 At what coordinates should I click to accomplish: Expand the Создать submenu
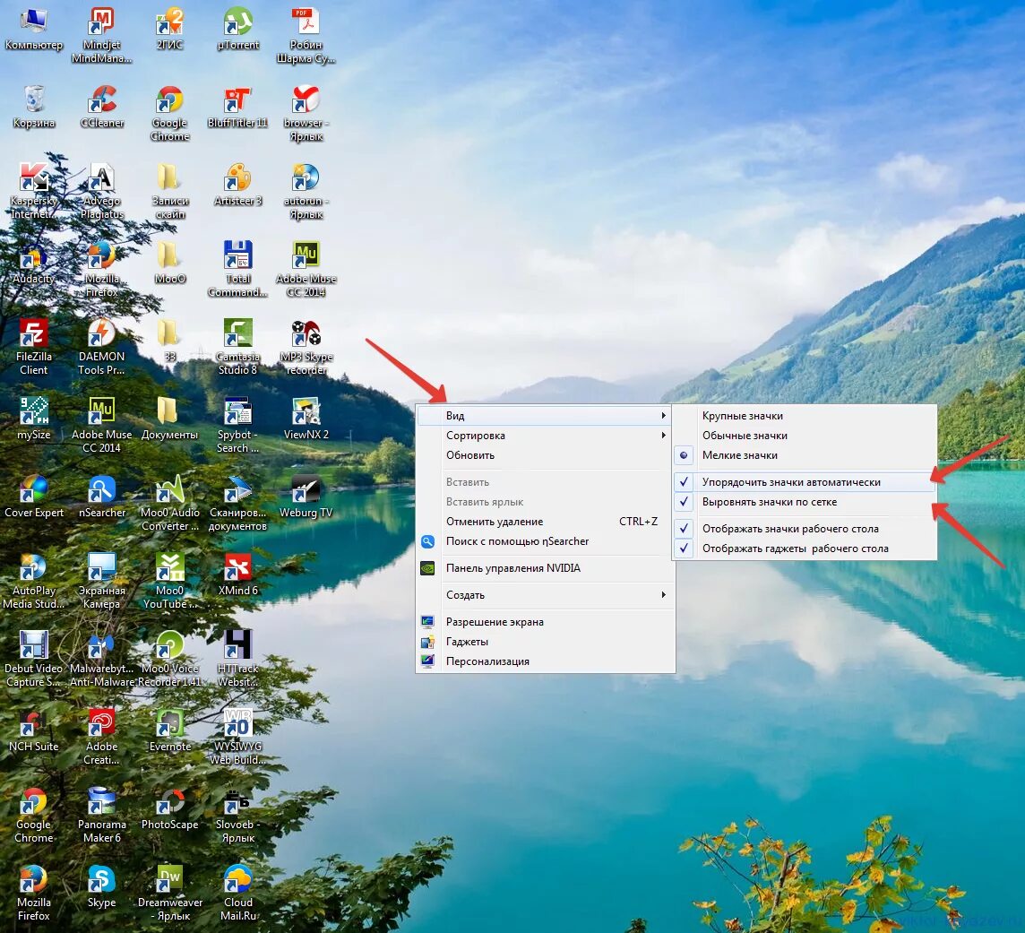pos(545,595)
